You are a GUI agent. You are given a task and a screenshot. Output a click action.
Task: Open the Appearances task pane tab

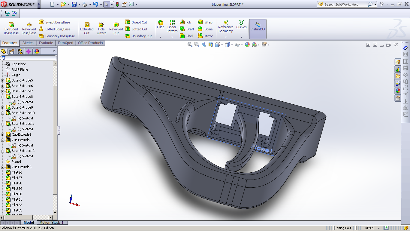click(x=398, y=91)
